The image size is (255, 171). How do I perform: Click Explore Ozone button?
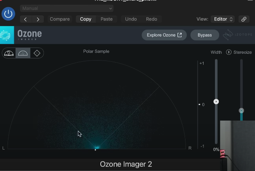coord(164,35)
